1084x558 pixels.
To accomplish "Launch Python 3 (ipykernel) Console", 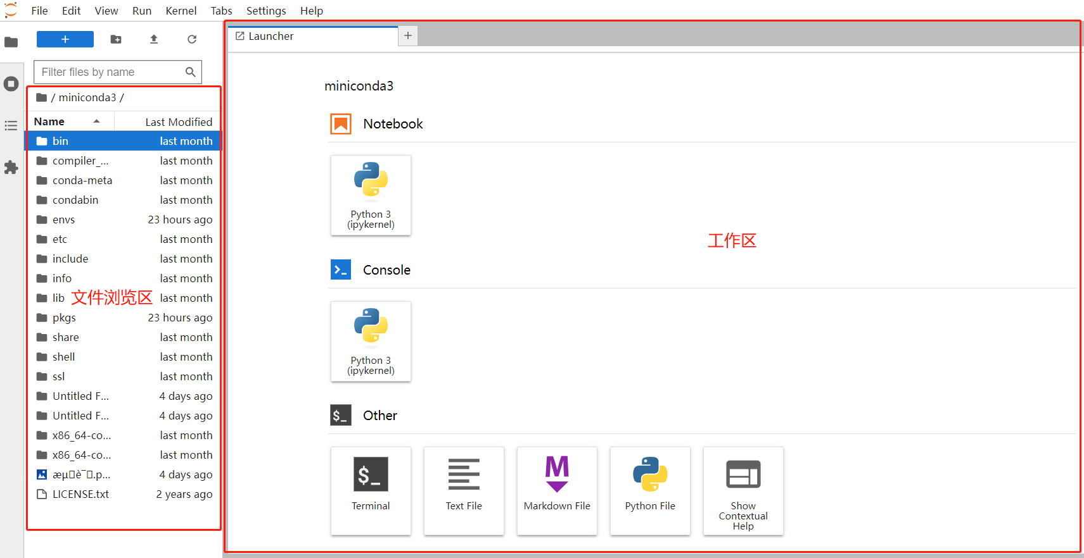I will click(x=371, y=342).
